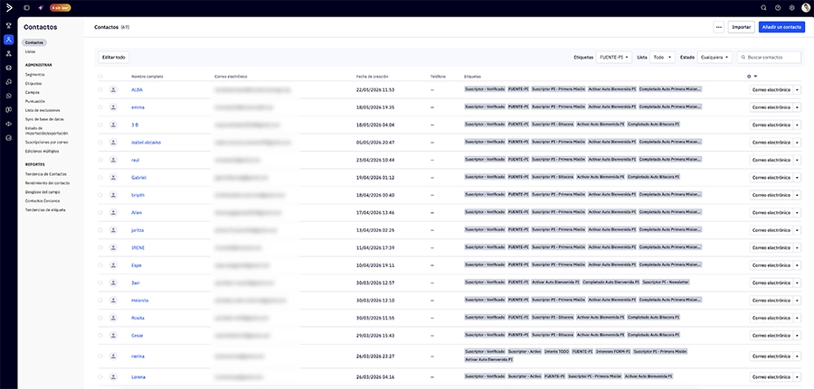Expand the arrow next to ALBA's Correo electrónico button
814x389 pixels.
click(797, 89)
